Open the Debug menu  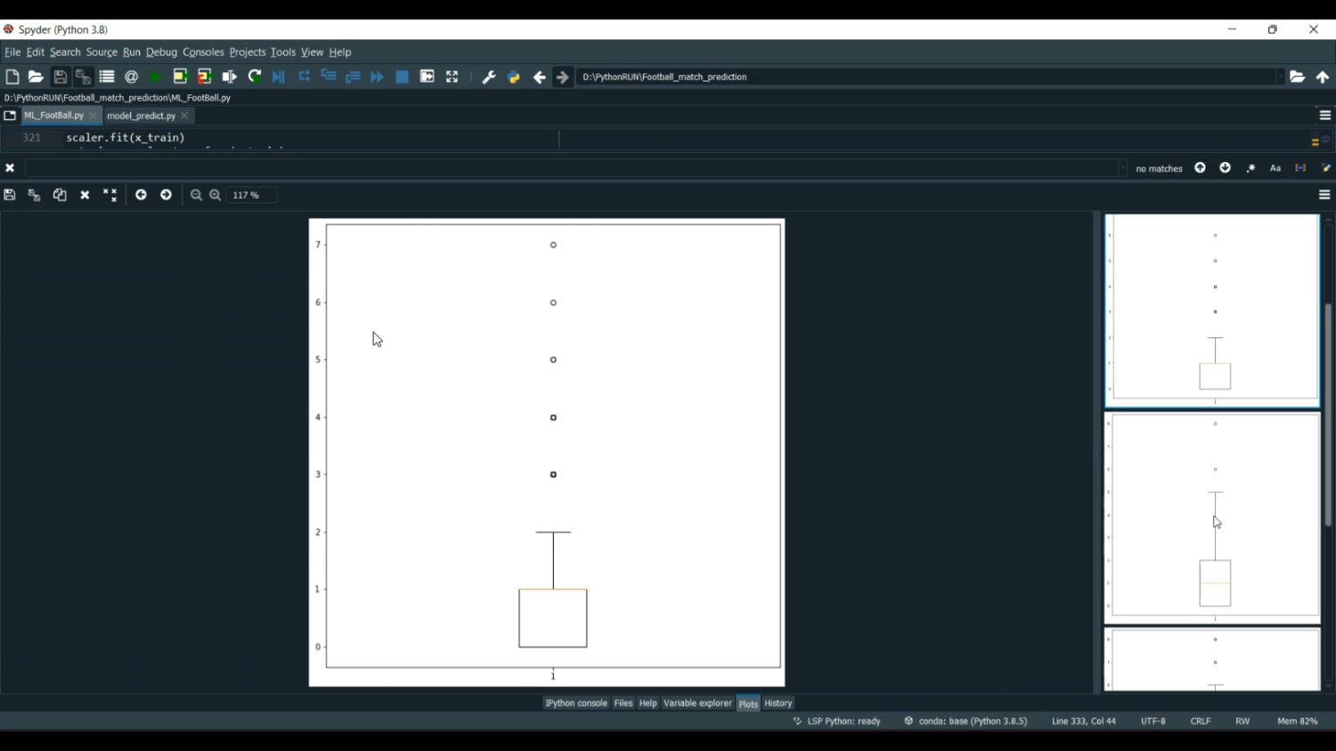(161, 52)
